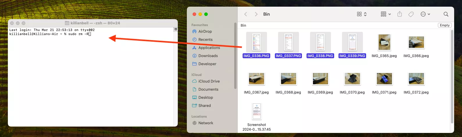Switch view using icon view selector

(x=361, y=14)
